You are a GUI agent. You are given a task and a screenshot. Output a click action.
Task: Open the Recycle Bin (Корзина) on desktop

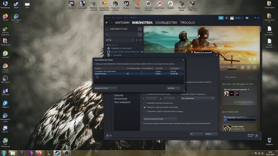[269, 141]
